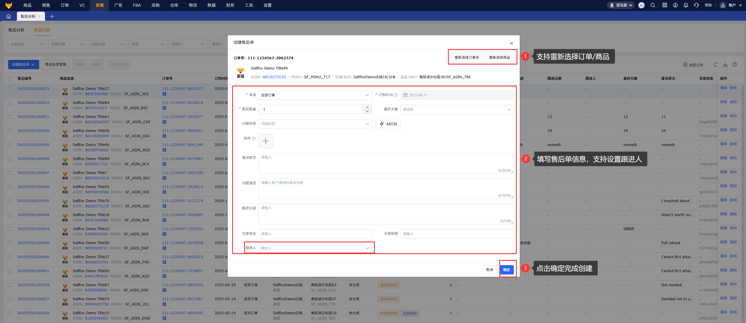The height and width of the screenshot is (323, 746).
Task: Click the search magnifier icon in header
Action: 653,5
